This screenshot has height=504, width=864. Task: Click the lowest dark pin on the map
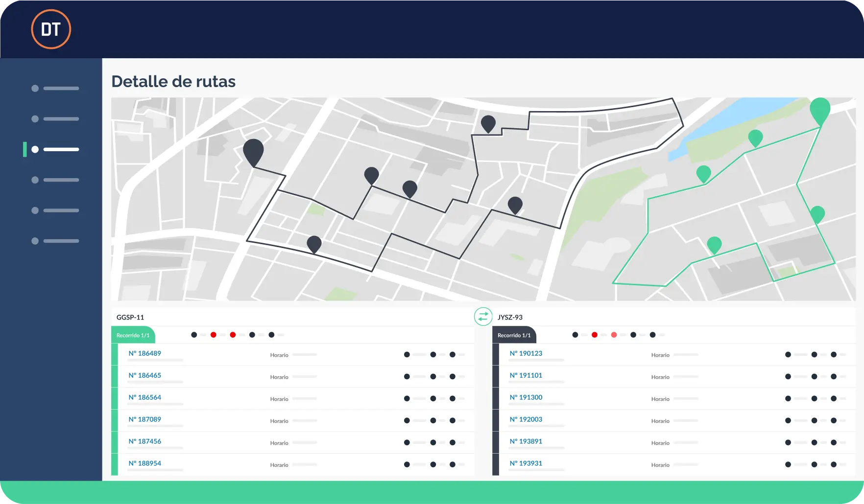pos(314,244)
